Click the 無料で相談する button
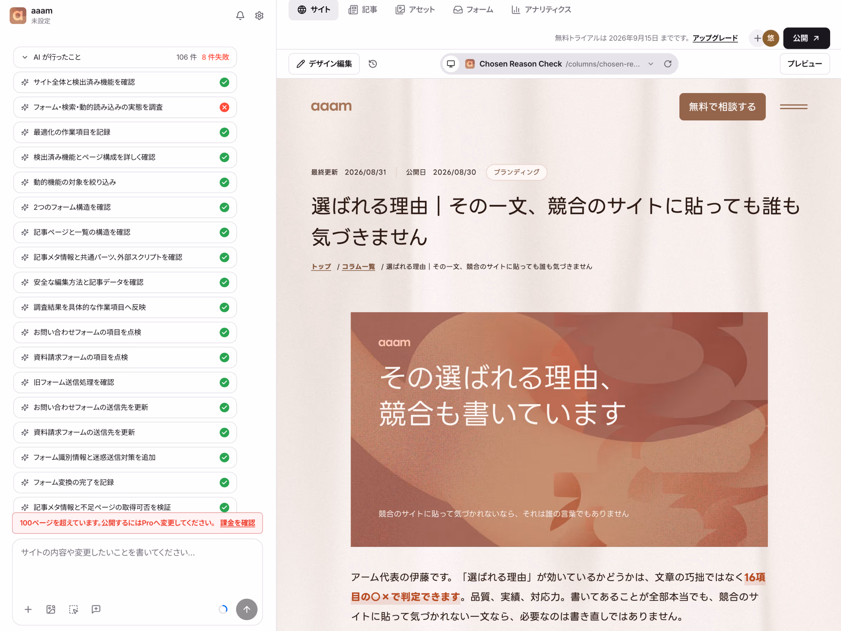The height and width of the screenshot is (631, 841). click(x=722, y=107)
